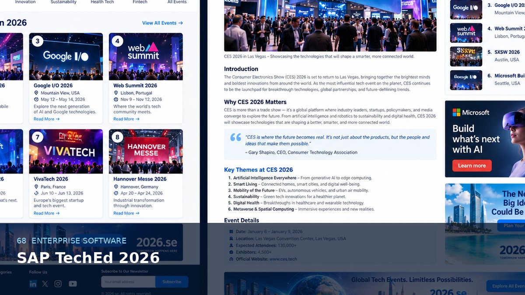The width and height of the screenshot is (525, 295).
Task: Open sidebar thumbnail beside Microsoft Build entry
Action: point(466,80)
